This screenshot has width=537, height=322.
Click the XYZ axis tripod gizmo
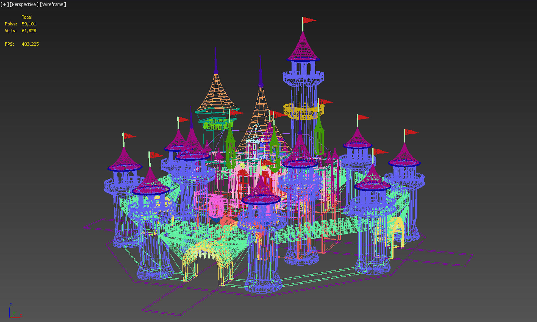click(x=15, y=311)
